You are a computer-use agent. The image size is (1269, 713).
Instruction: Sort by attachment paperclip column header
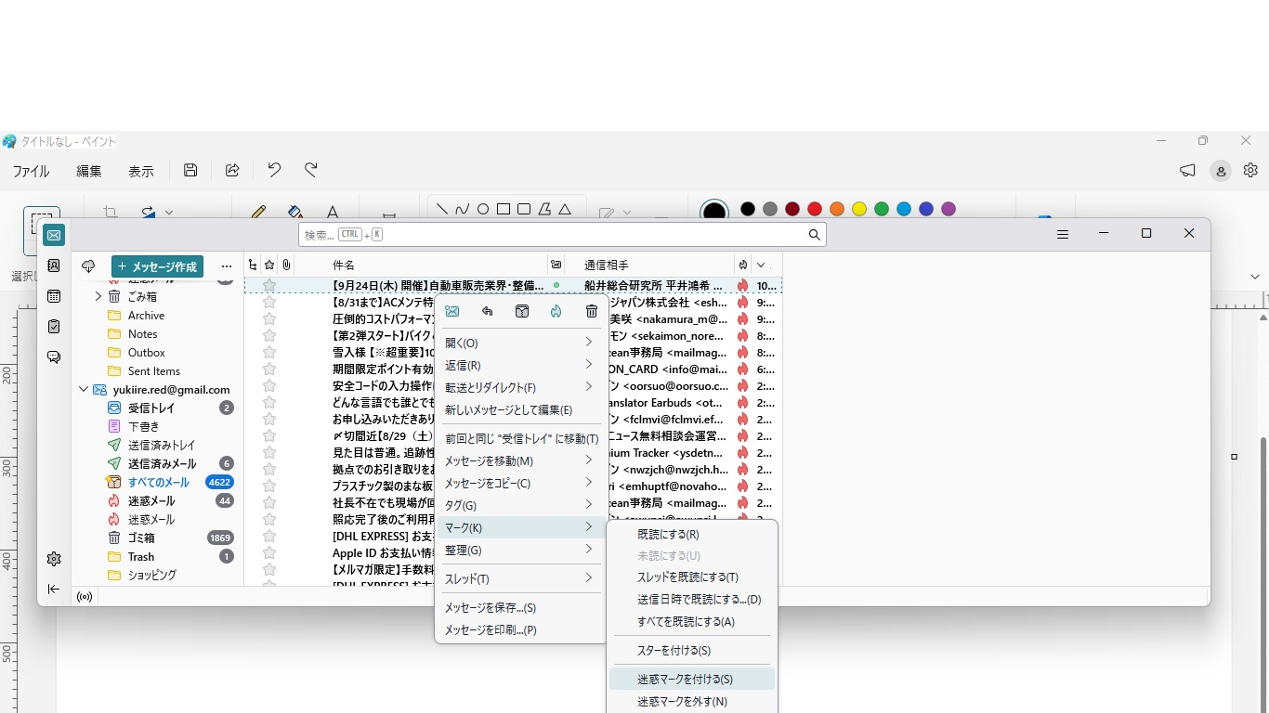[x=286, y=265]
